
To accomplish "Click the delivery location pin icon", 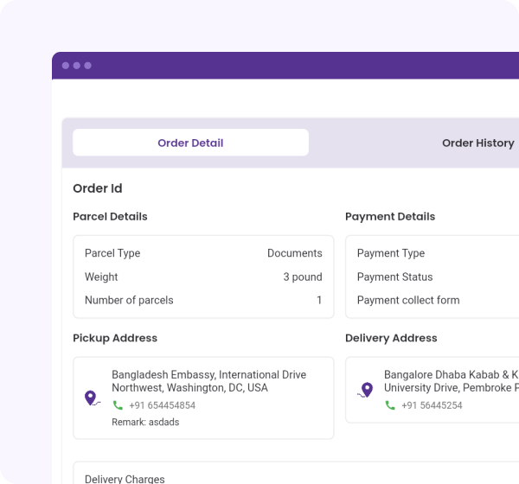I will pos(366,390).
